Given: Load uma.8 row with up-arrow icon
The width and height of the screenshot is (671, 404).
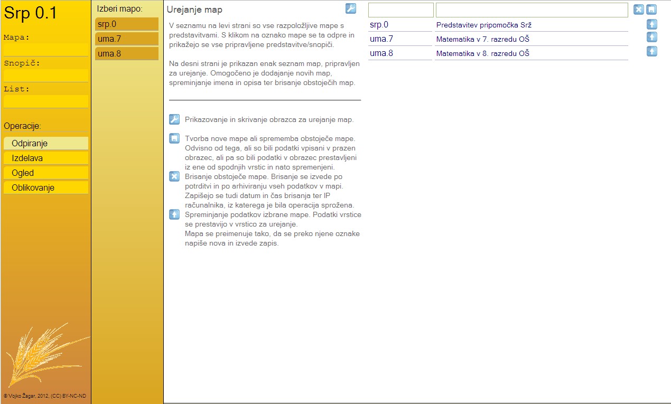Looking at the screenshot, I should coord(652,51).
